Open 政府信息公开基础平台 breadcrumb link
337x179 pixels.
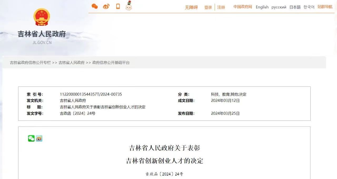(111, 63)
